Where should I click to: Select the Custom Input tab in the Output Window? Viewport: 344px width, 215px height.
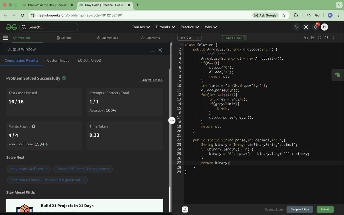[x=58, y=60]
